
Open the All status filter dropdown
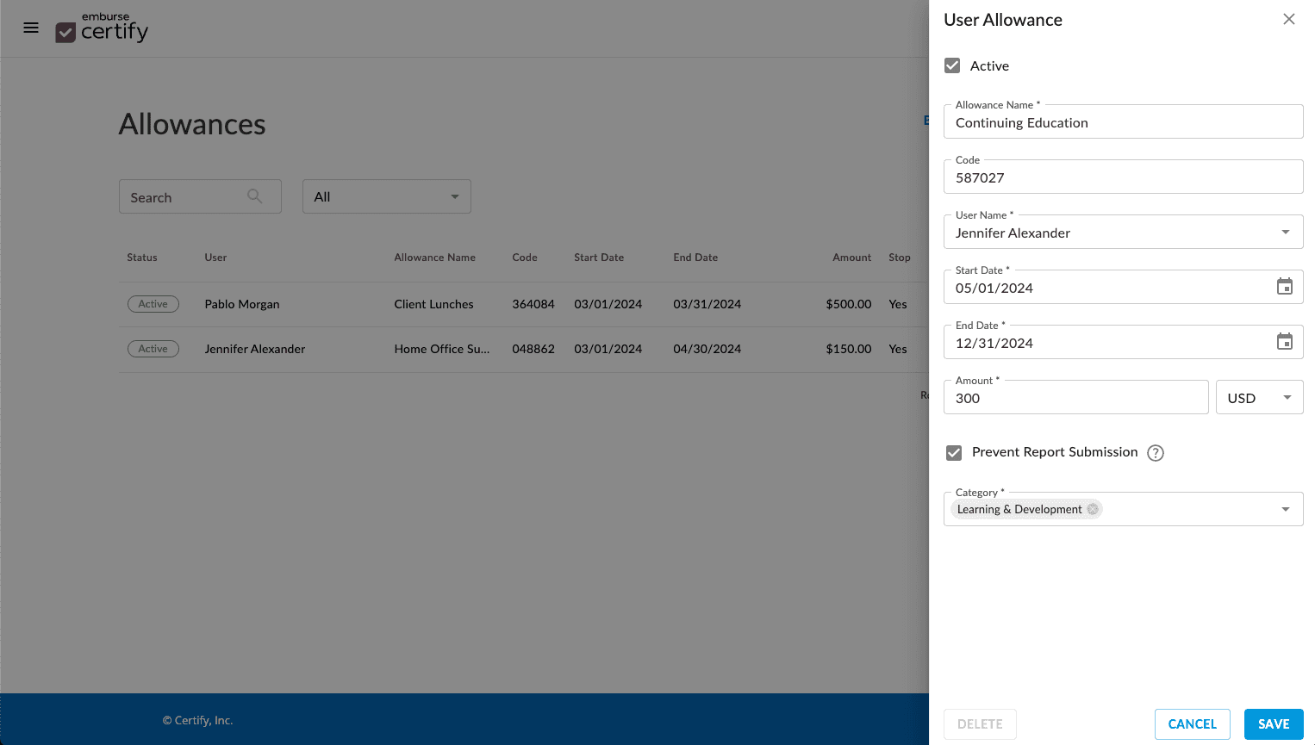(x=386, y=196)
